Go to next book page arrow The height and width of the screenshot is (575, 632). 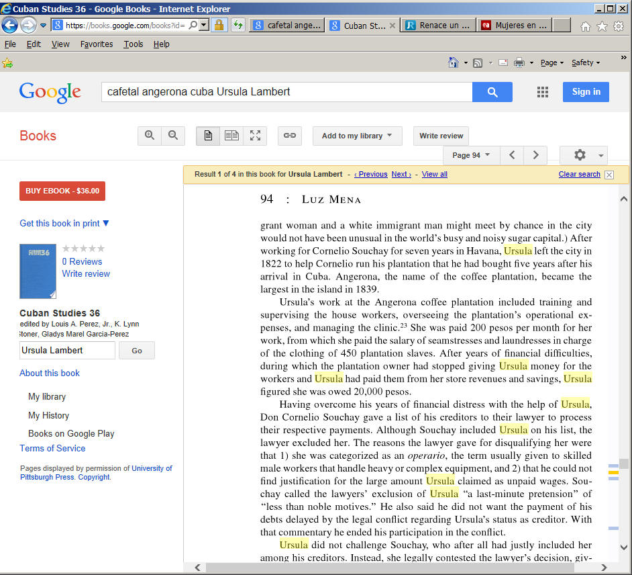pos(535,155)
